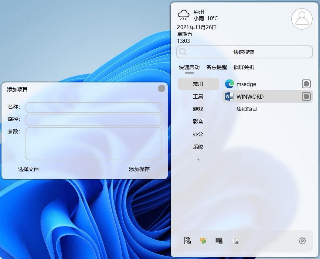Screen dimensions: 320x259
Task: Click the 添加保存 button
Action: pos(139,169)
